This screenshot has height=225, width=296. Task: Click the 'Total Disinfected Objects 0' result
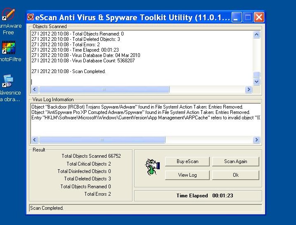pyautogui.click(x=84, y=171)
